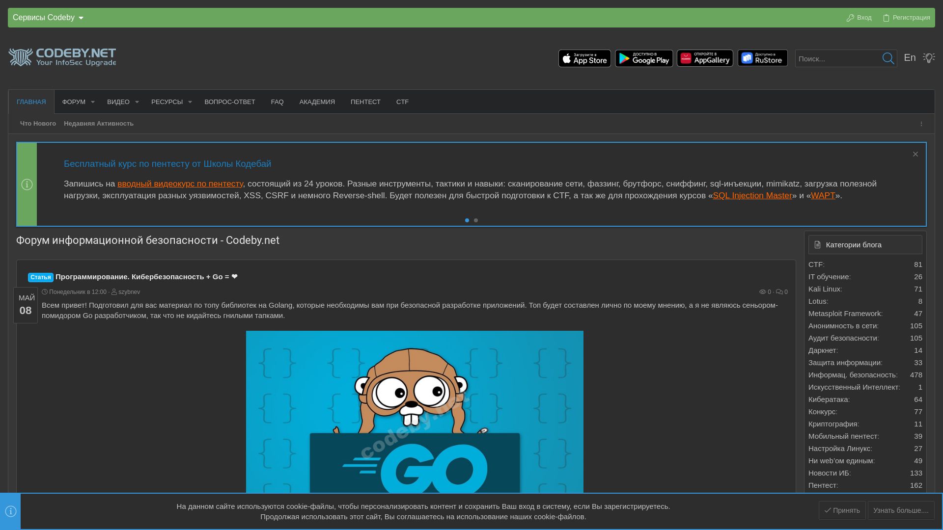Open the Бесплатный курс по пентесту heading link
This screenshot has width=943, height=530.
(x=167, y=164)
